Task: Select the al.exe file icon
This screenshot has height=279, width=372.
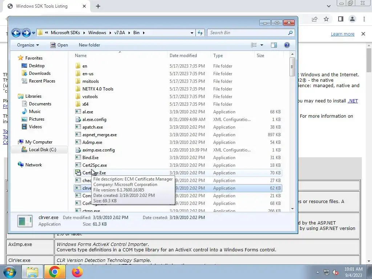Action: tap(78, 112)
